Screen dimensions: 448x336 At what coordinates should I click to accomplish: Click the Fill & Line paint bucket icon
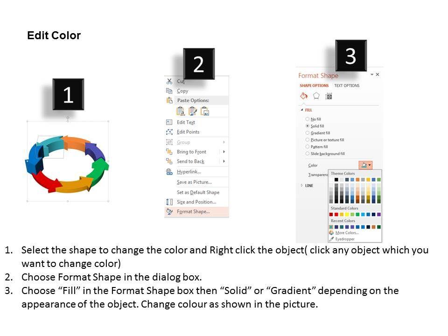(304, 96)
